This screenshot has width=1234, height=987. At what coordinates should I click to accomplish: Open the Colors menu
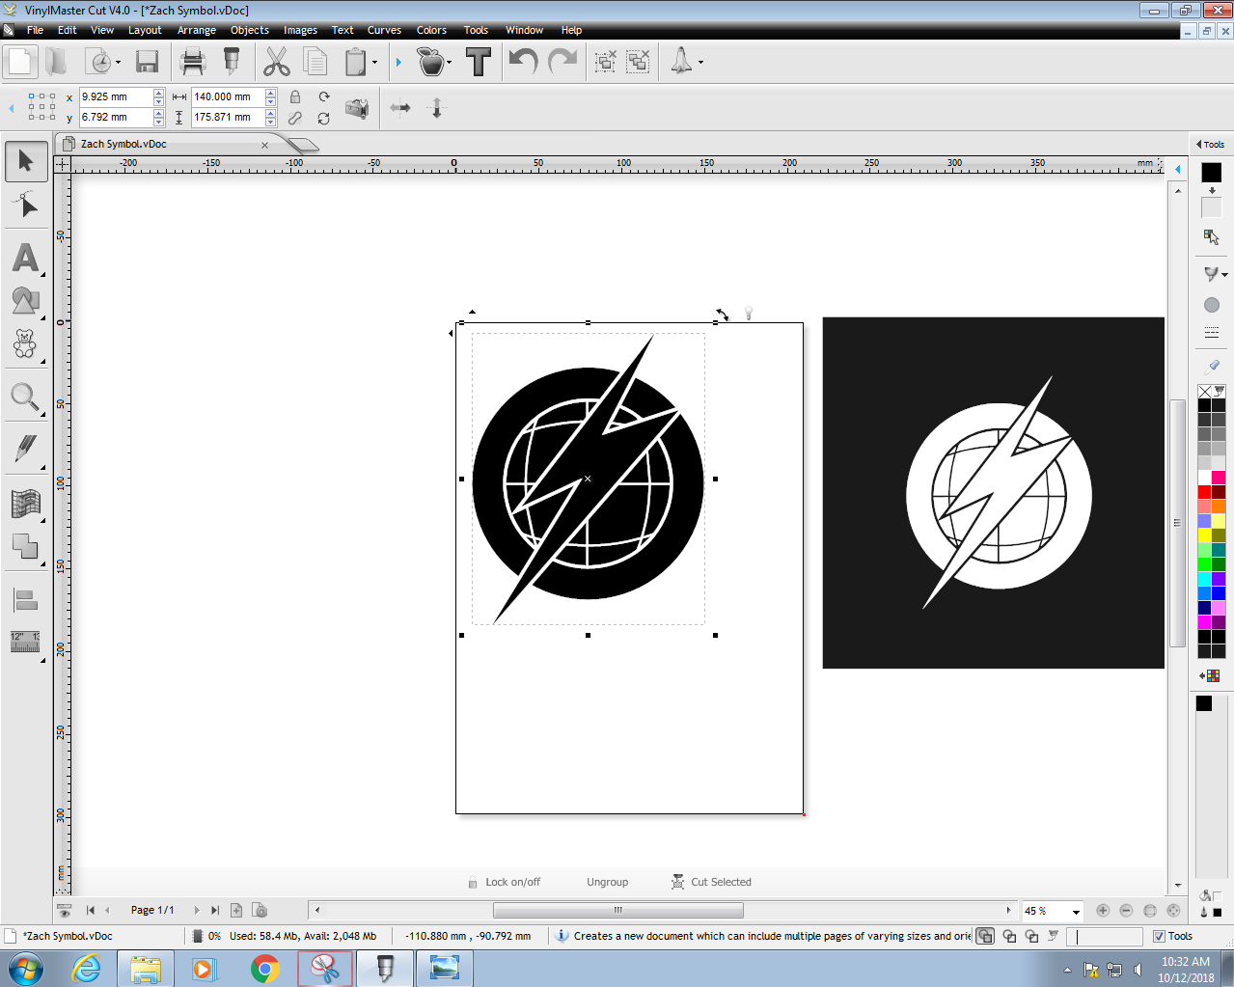point(431,30)
